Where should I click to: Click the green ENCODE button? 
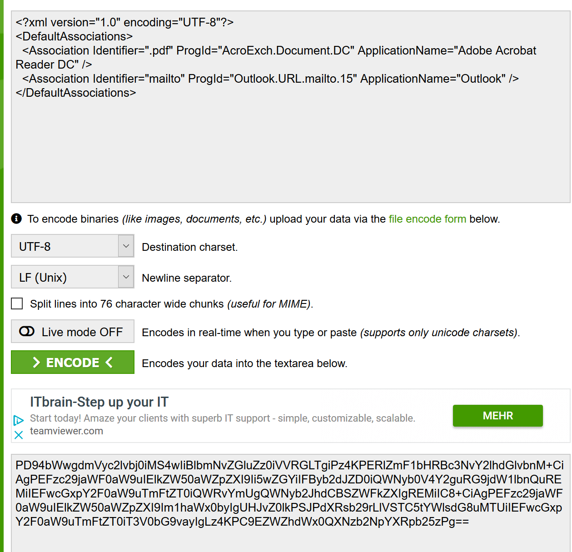click(73, 362)
